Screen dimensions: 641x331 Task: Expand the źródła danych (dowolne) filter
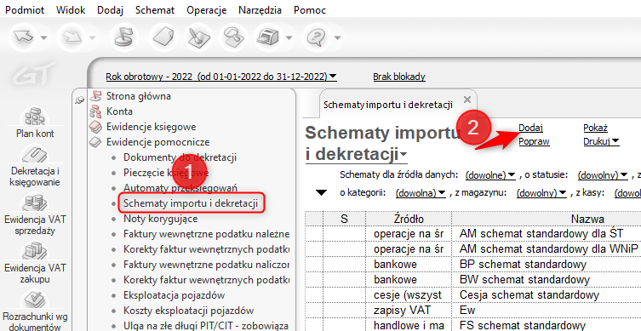(490, 175)
